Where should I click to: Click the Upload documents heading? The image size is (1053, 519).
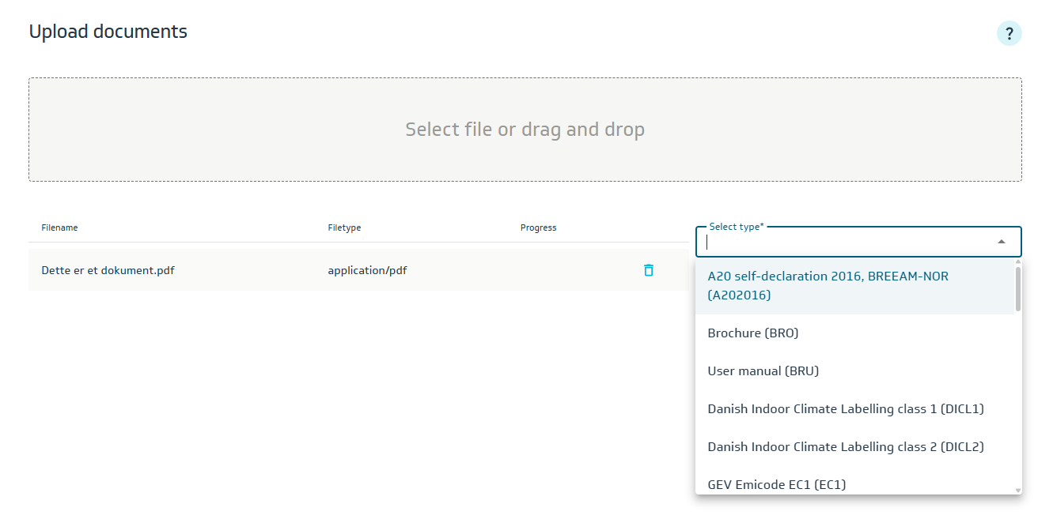(108, 32)
